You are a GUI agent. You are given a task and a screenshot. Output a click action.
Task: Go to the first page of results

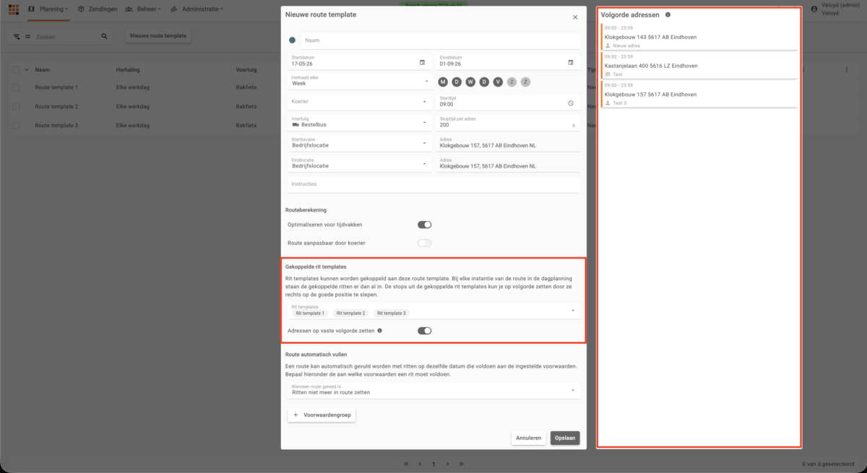coord(406,464)
